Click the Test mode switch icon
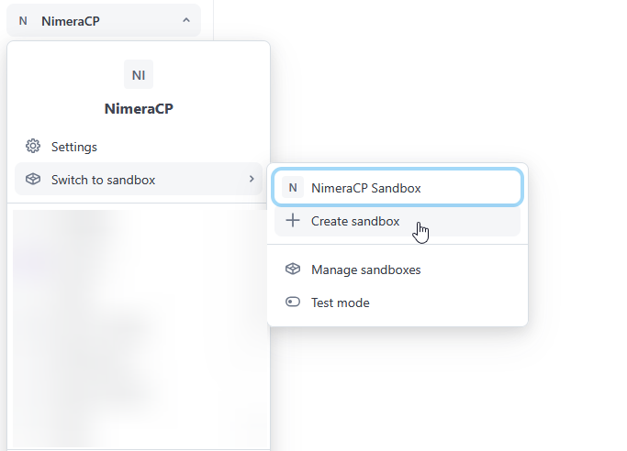627x451 pixels. pos(293,302)
